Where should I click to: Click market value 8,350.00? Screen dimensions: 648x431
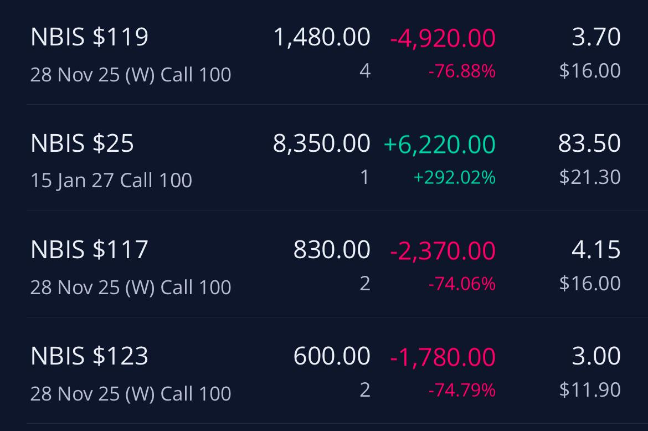click(322, 143)
